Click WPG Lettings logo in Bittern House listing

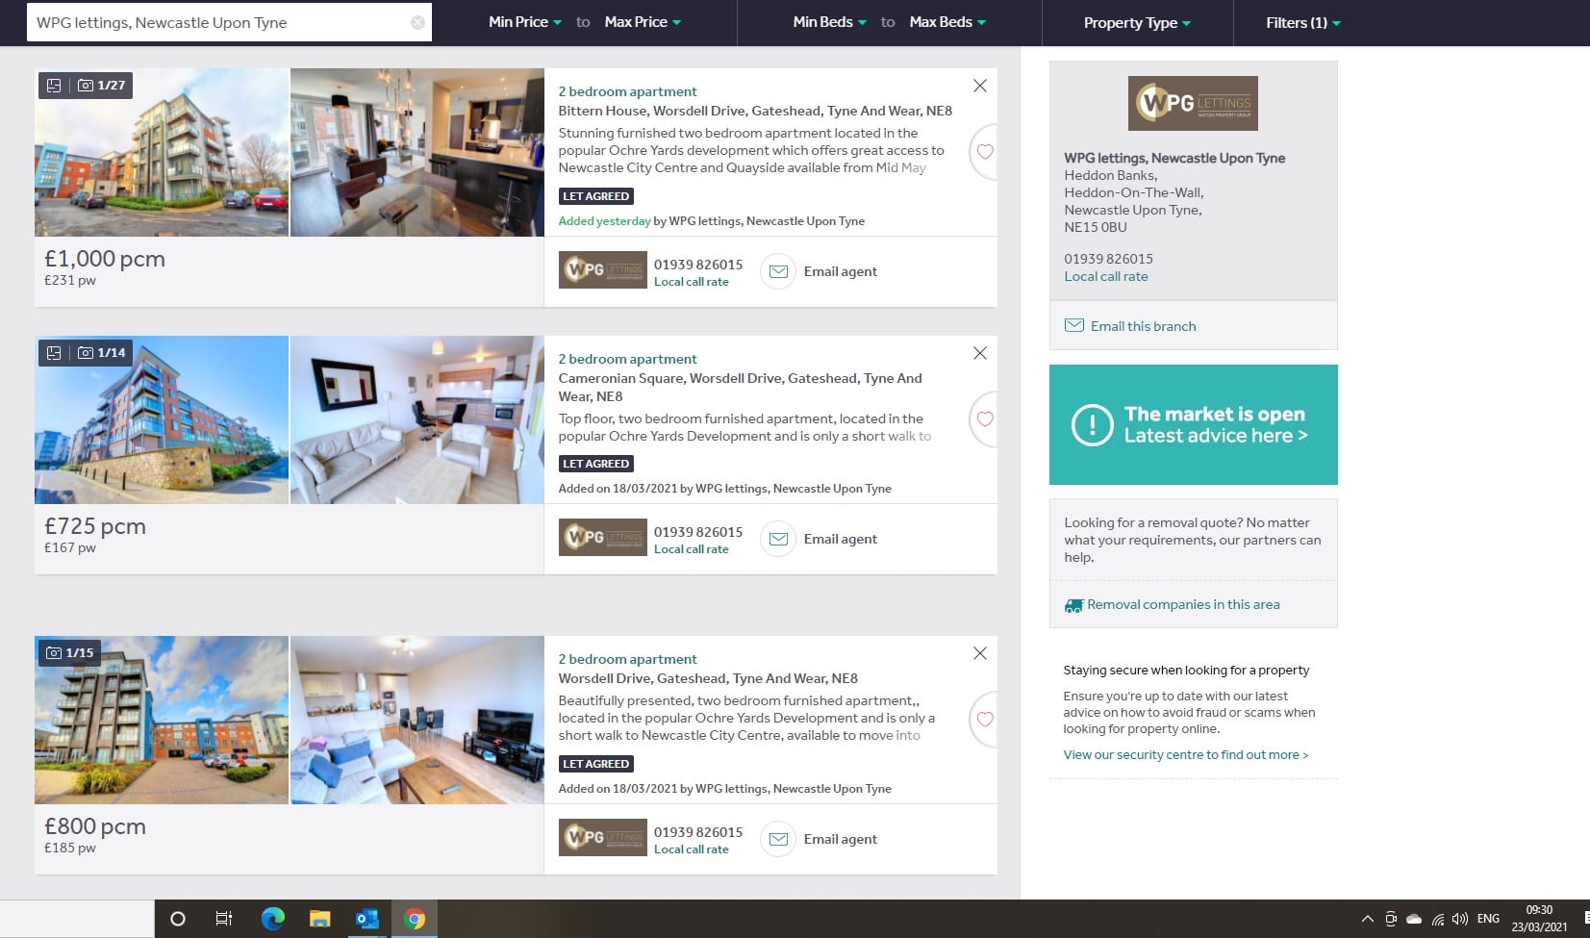click(603, 270)
